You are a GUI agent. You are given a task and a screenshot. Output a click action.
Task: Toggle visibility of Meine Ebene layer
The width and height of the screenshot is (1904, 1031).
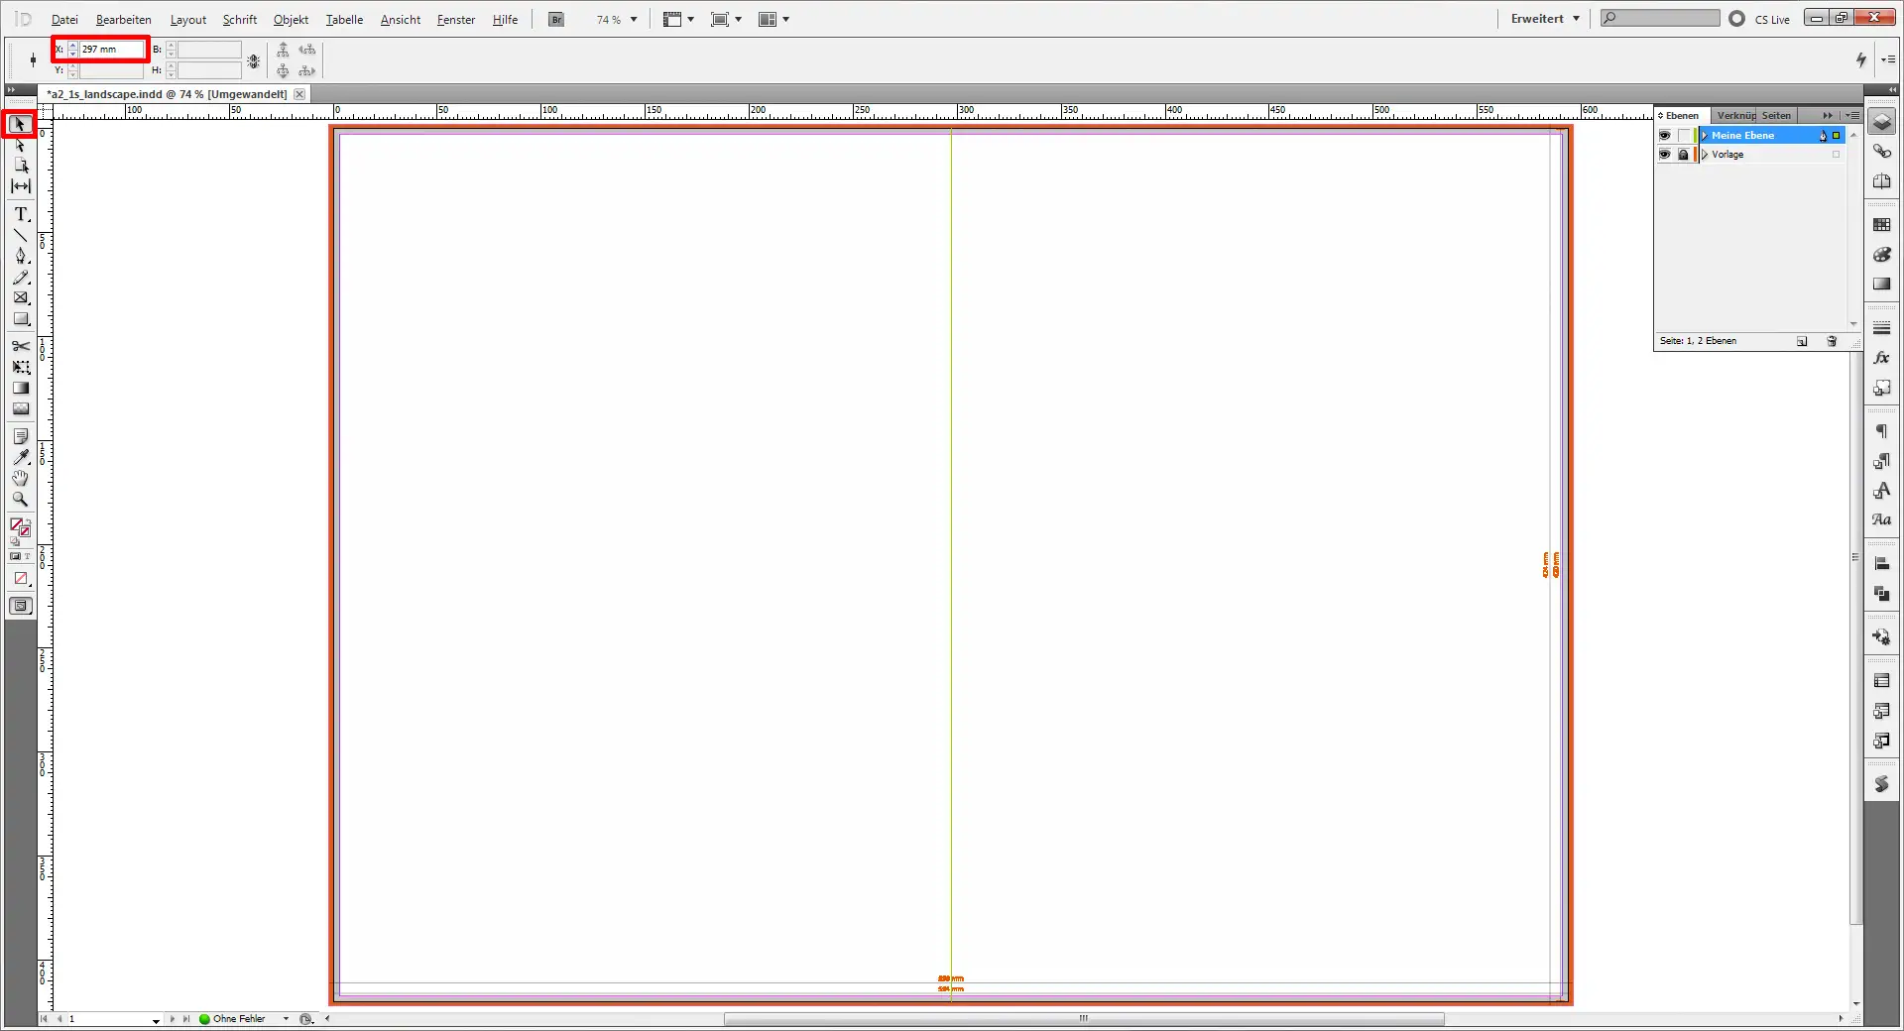[1665, 136]
